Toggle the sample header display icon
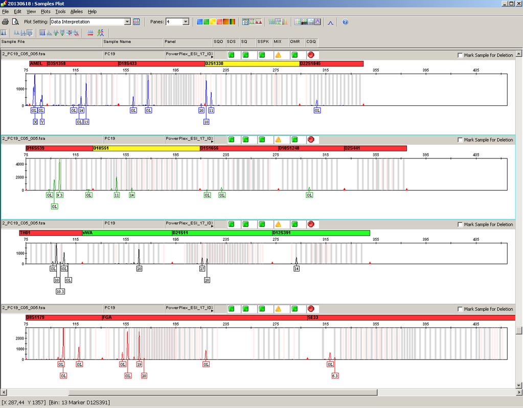The height and width of the screenshot is (408, 523). pos(245,21)
